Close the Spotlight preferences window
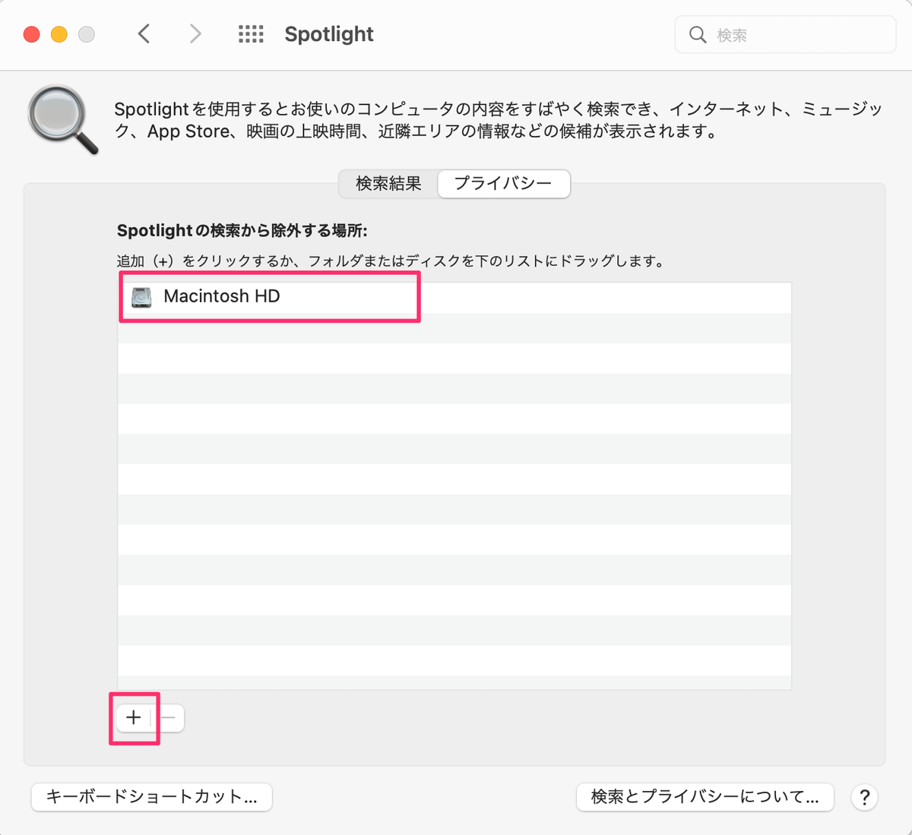The image size is (912, 835). (32, 34)
